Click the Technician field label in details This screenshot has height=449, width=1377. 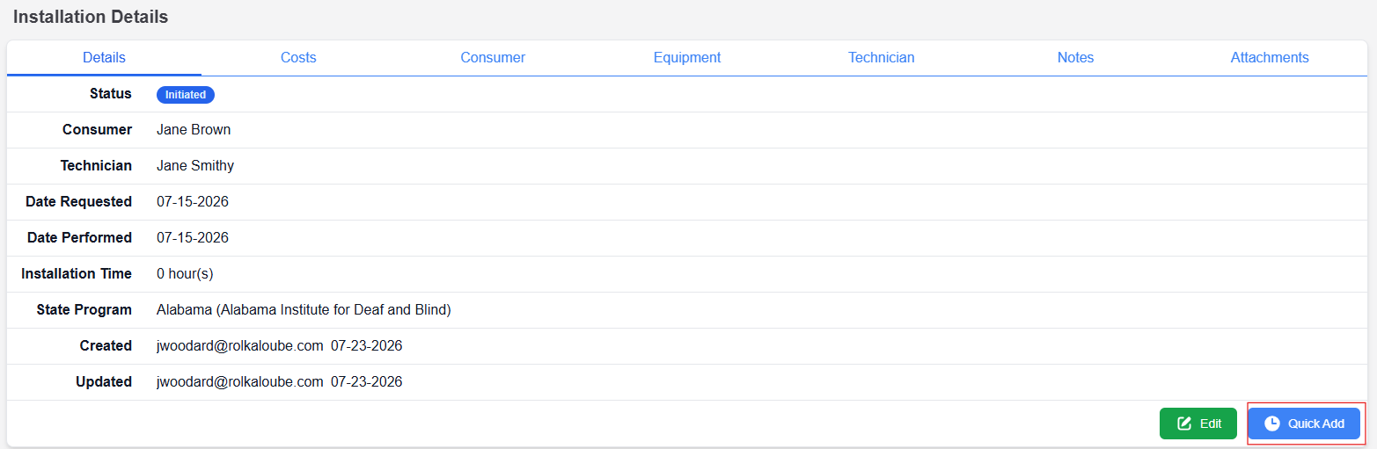[96, 166]
